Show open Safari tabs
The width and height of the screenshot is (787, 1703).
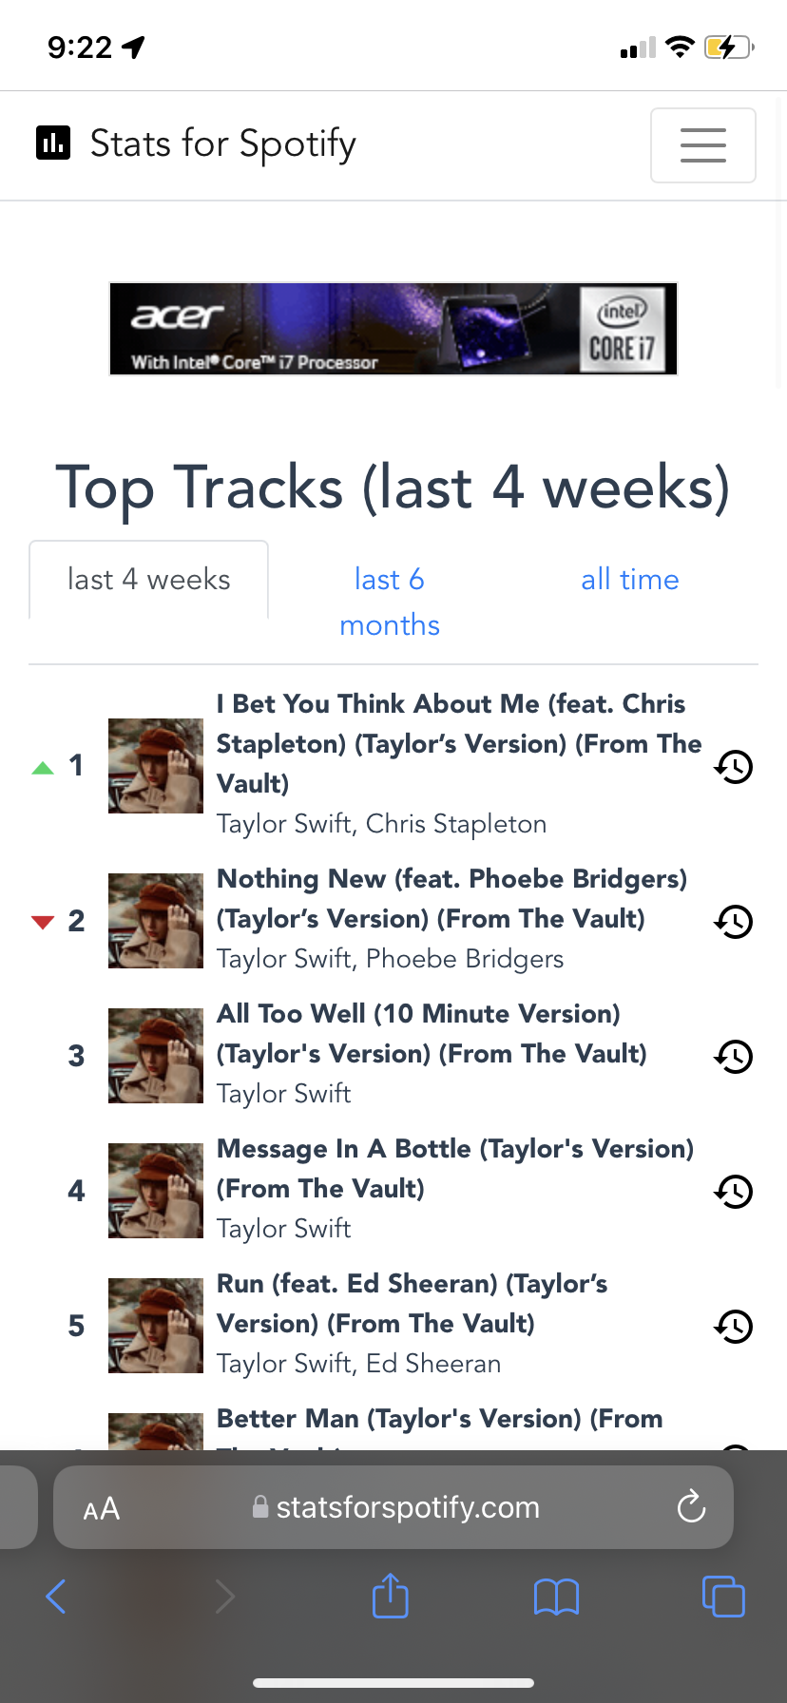[723, 1597]
